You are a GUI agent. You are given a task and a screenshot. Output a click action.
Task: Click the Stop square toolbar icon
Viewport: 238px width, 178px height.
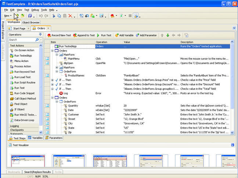click(x=130, y=16)
